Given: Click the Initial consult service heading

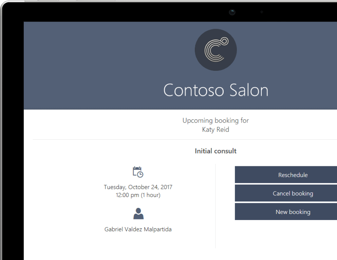Looking at the screenshot, I should 216,151.
